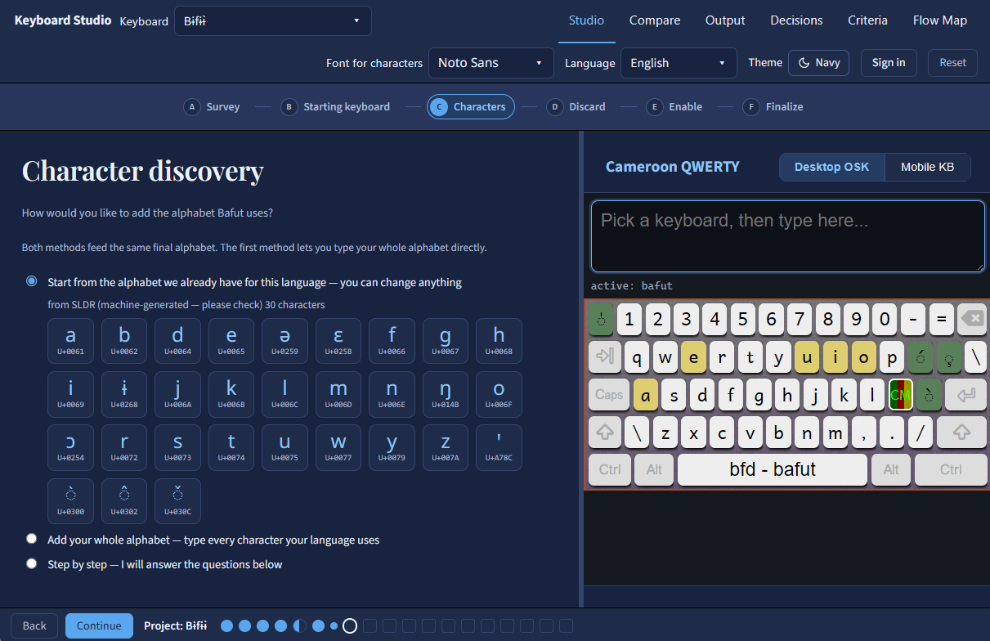Click the Tab key icon

(x=605, y=357)
